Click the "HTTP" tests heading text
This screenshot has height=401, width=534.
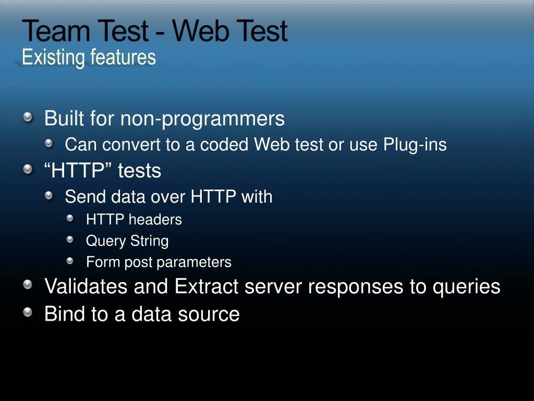pyautogui.click(x=103, y=171)
